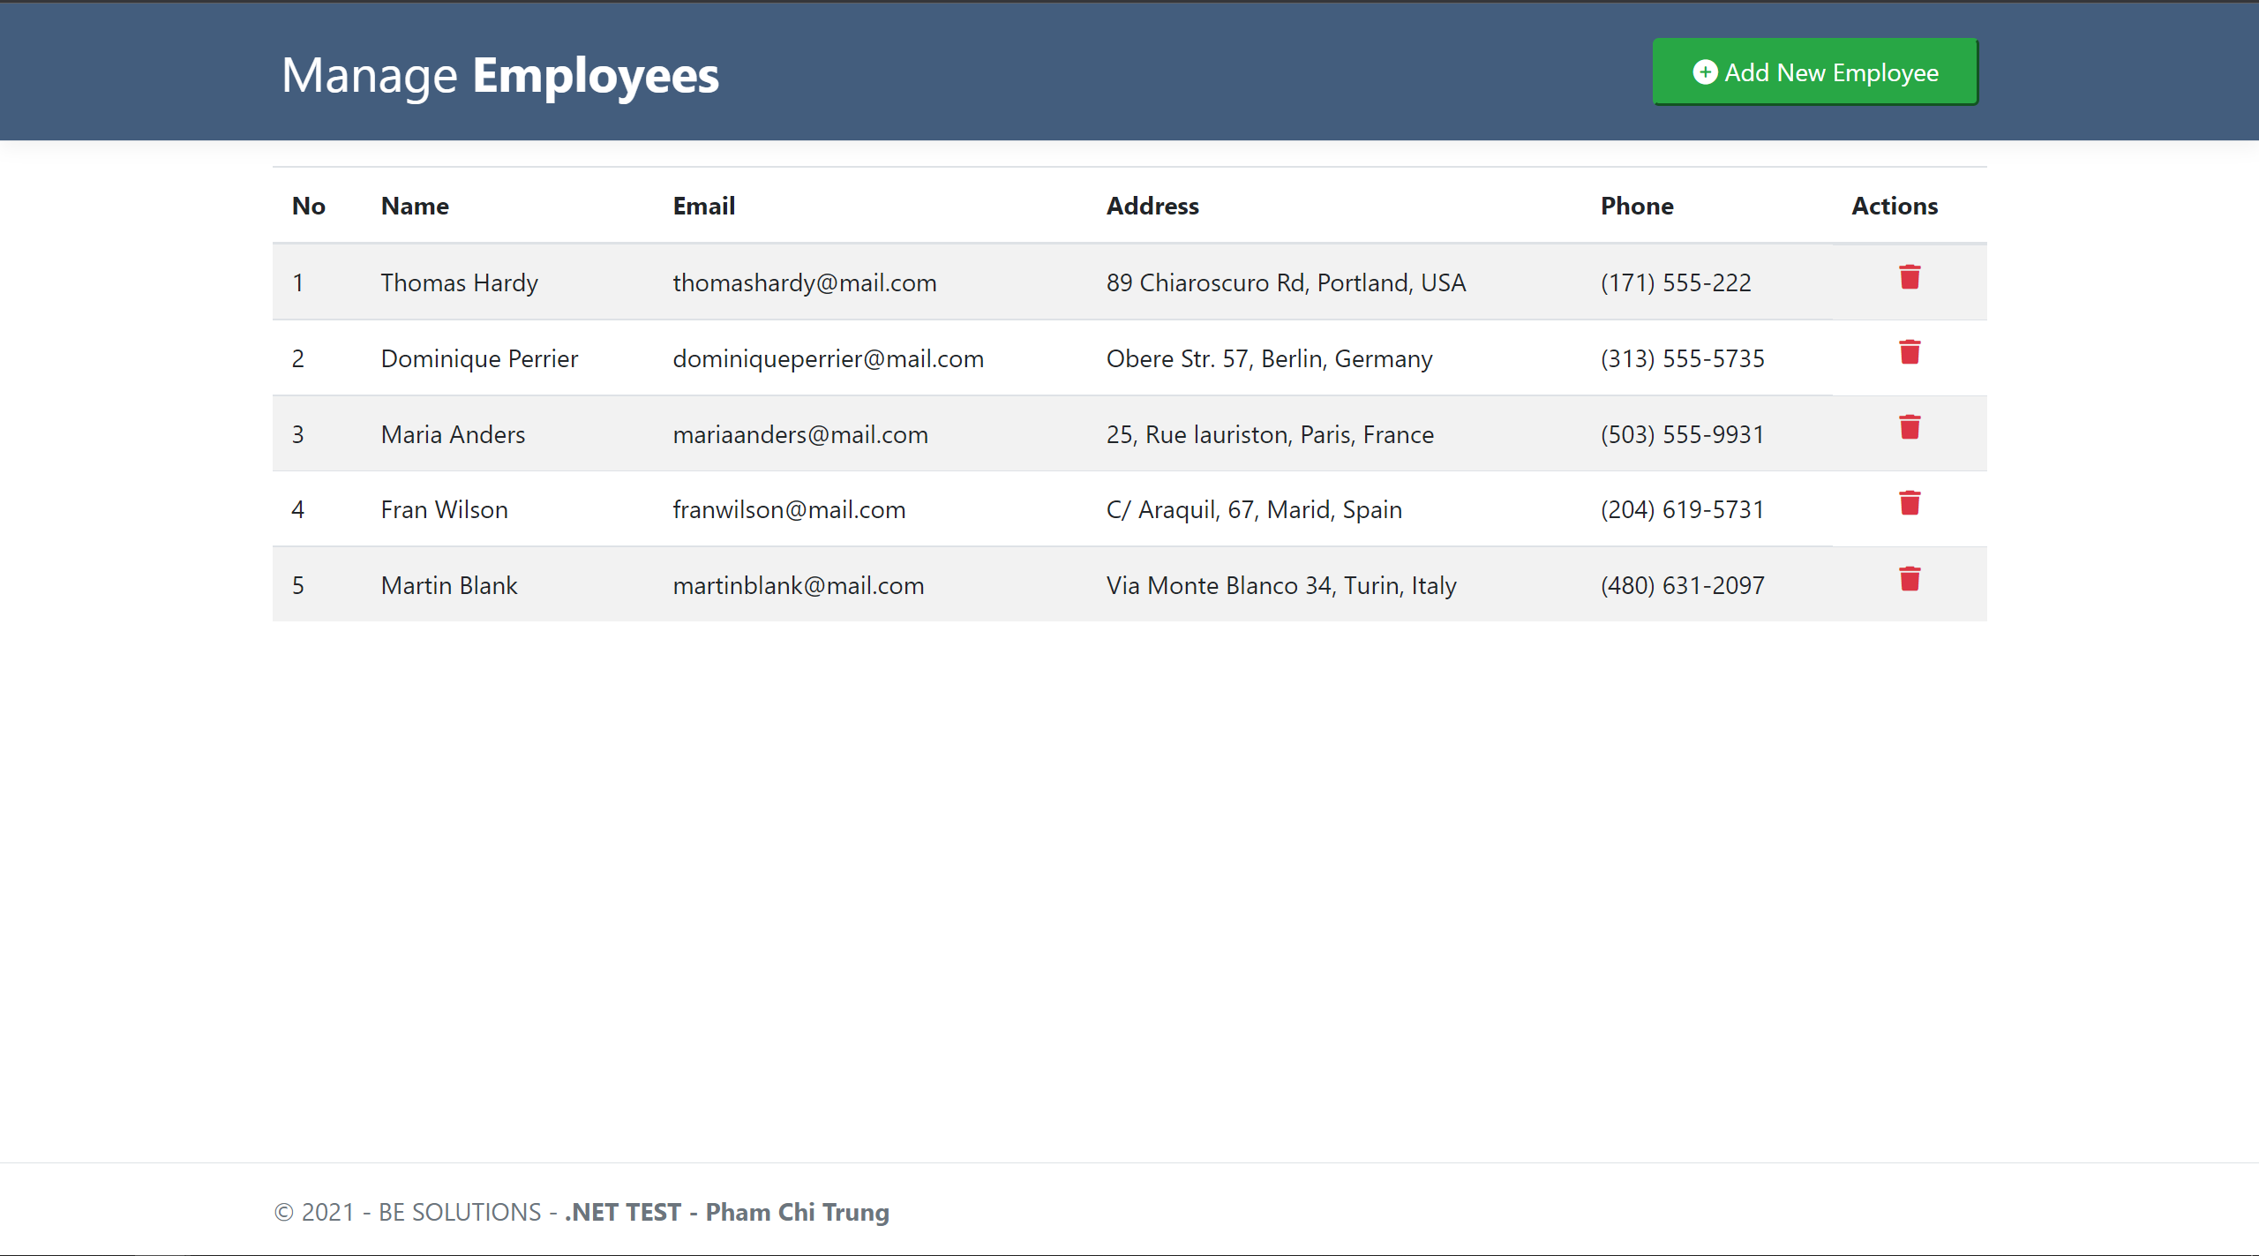
Task: Select the Name column header
Action: (414, 206)
